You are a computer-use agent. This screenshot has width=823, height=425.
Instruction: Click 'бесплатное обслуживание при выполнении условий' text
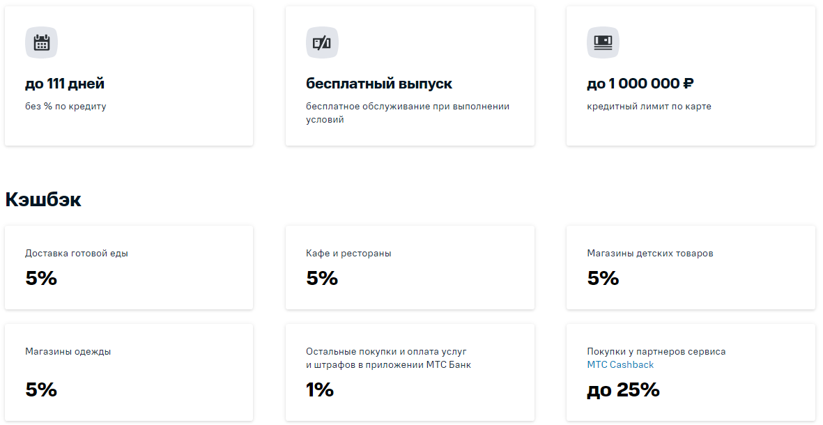click(x=408, y=113)
